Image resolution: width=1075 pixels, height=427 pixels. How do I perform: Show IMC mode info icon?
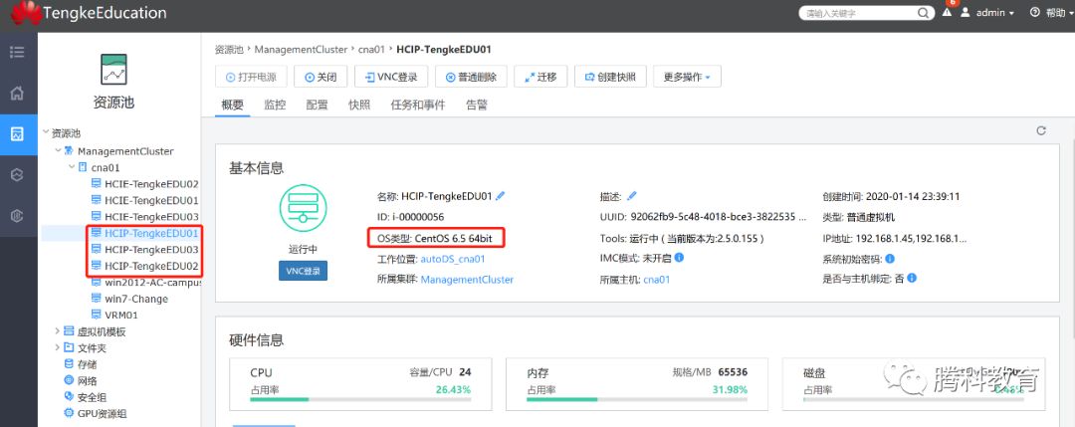tap(679, 258)
